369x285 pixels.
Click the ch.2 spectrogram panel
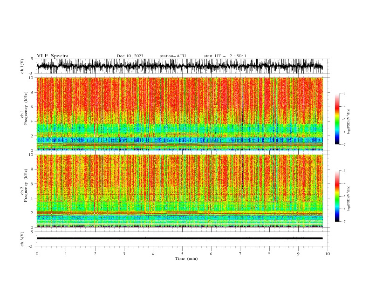(179, 191)
